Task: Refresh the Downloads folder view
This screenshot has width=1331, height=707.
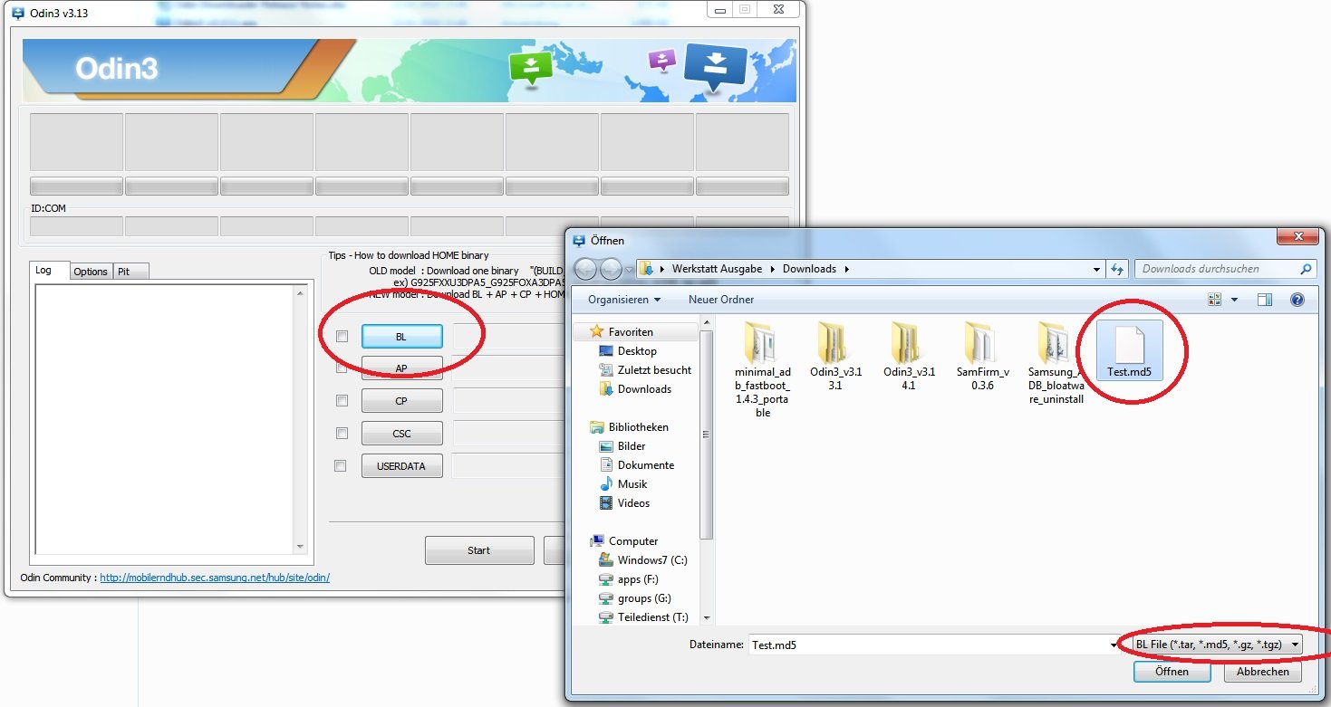Action: pyautogui.click(x=1117, y=269)
